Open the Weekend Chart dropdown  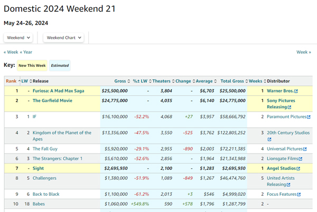point(63,38)
